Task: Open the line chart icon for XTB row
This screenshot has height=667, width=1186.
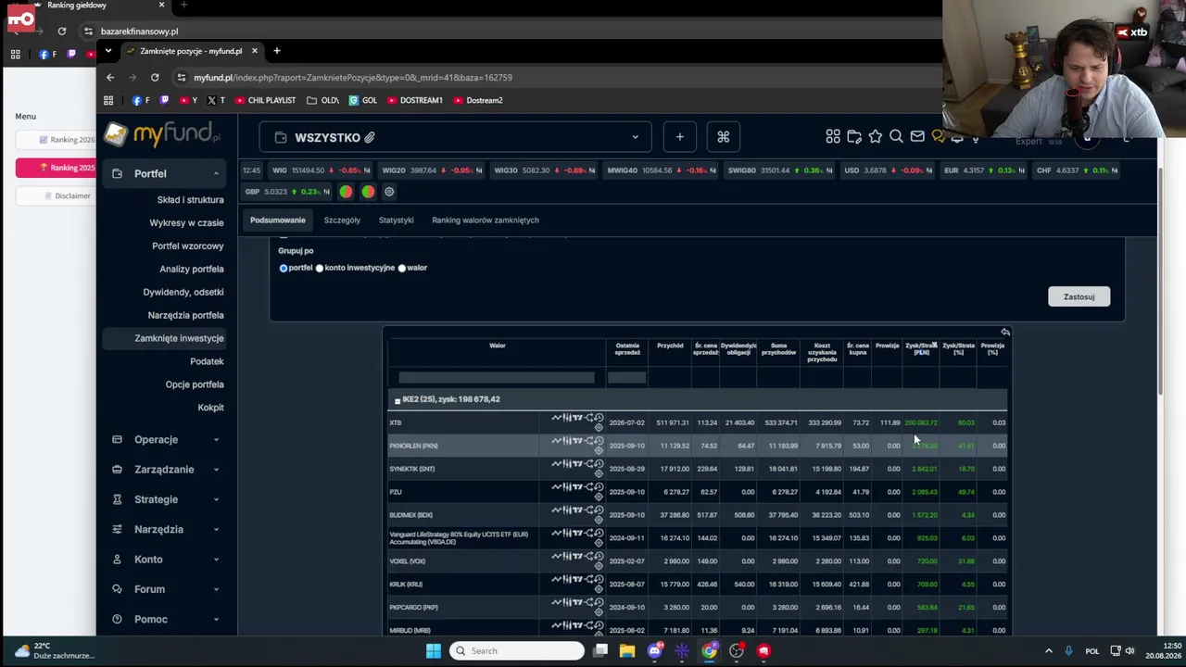Action: point(557,419)
